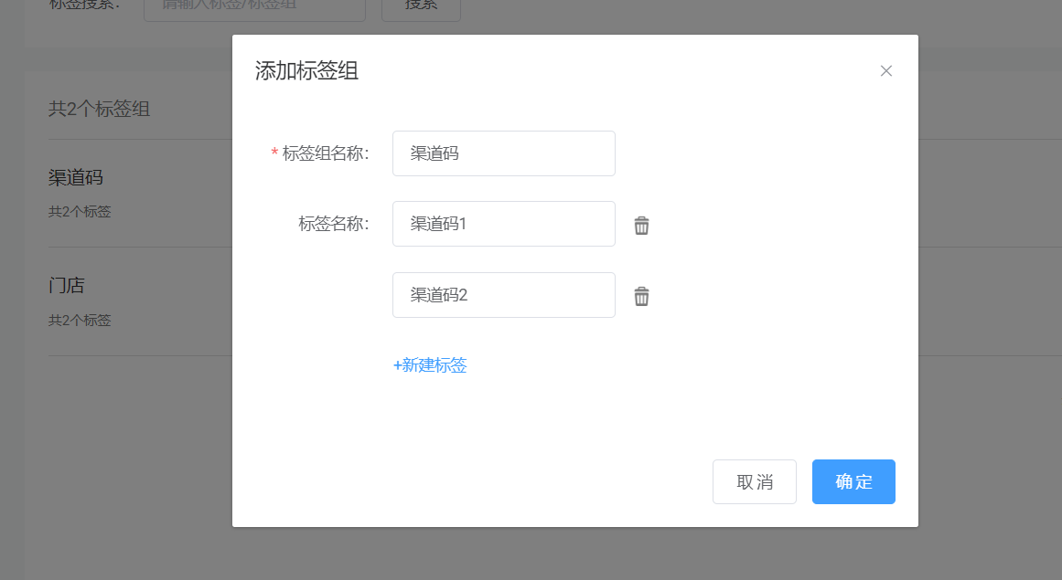Add a tag via +新建标签
The width and height of the screenshot is (1062, 580).
pyautogui.click(x=430, y=365)
